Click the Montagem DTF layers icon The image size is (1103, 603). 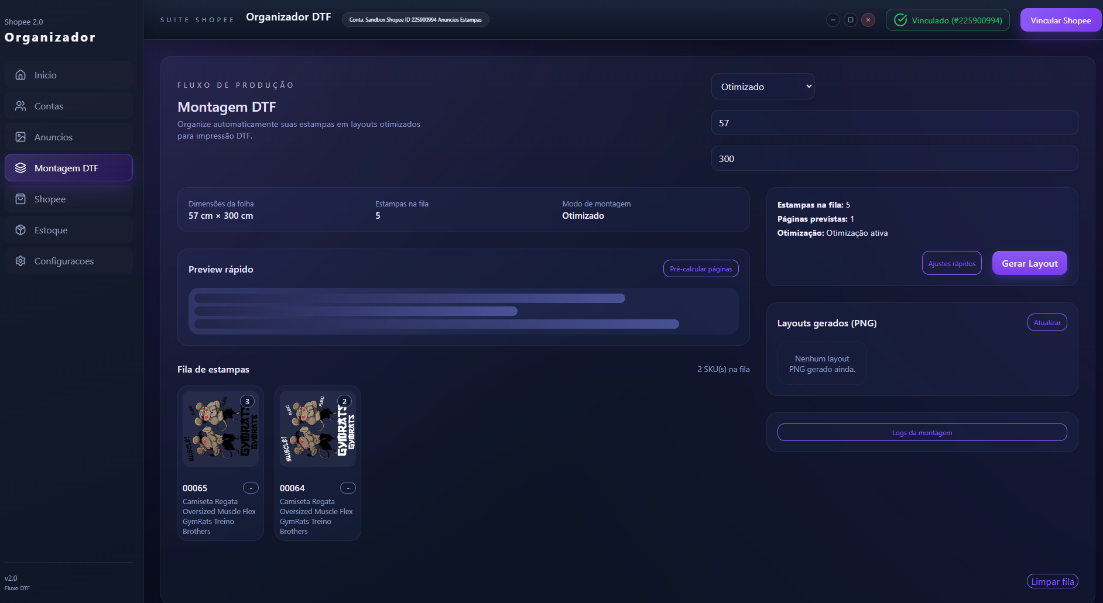20,168
